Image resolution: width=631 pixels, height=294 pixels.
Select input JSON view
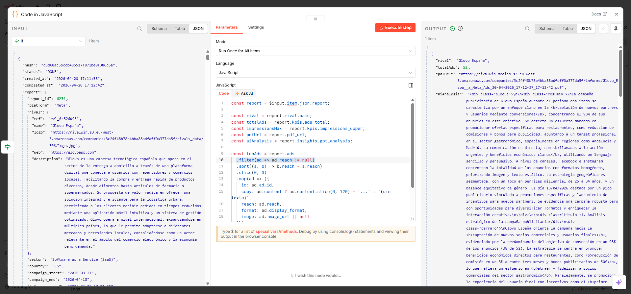coord(198,29)
